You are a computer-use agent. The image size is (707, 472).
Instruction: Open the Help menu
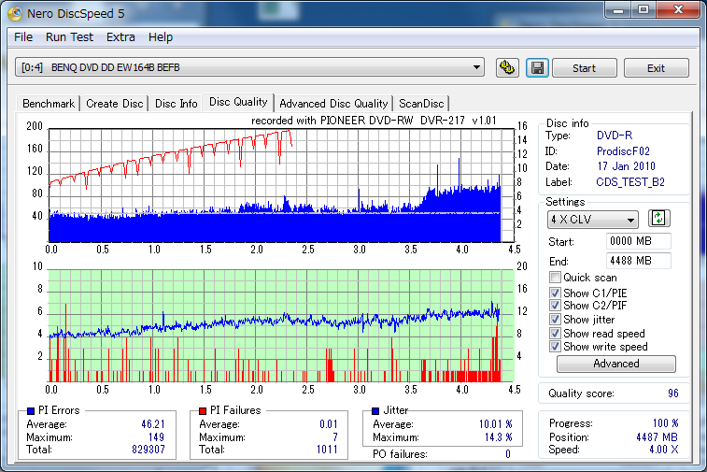(161, 37)
